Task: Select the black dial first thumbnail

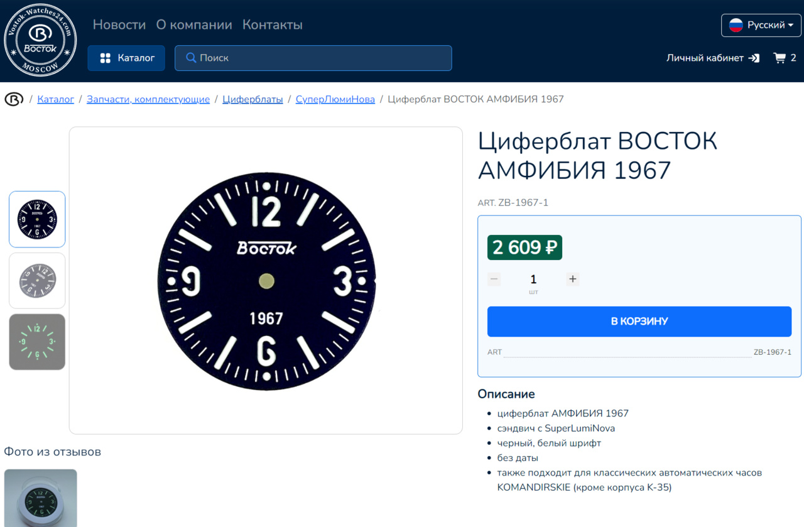Action: pyautogui.click(x=37, y=219)
